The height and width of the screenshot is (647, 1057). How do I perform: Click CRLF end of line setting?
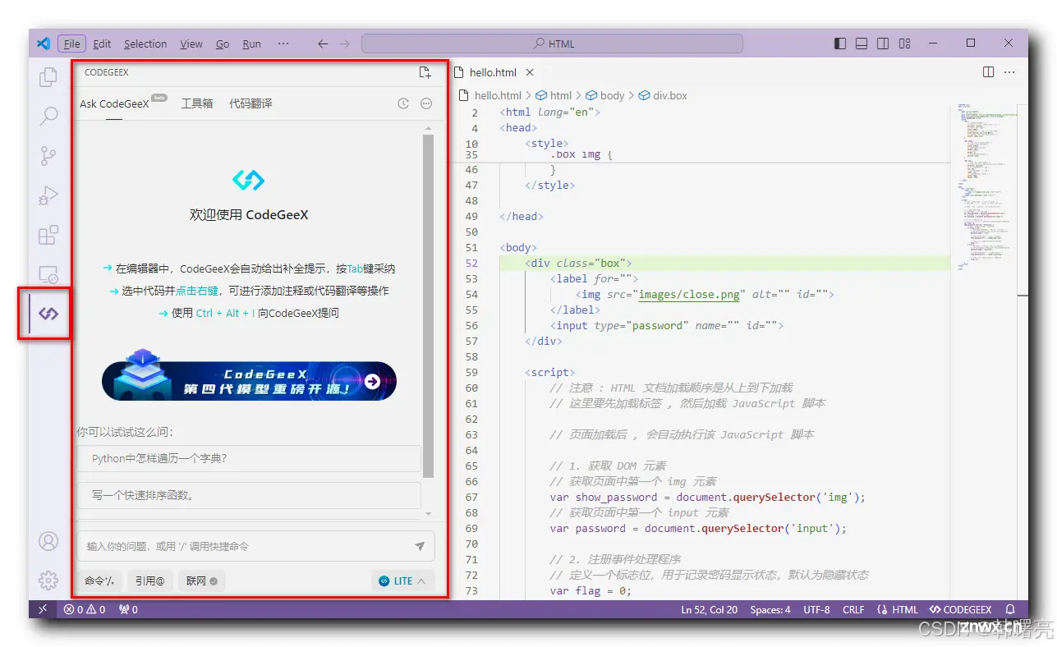point(853,609)
